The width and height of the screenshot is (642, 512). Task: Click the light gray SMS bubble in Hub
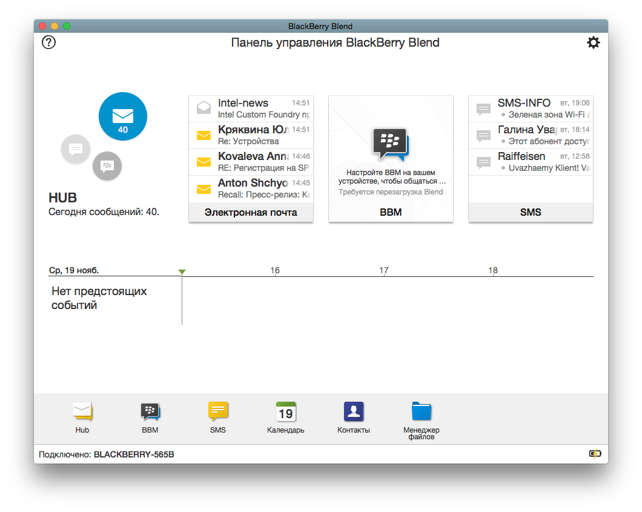pyautogui.click(x=76, y=149)
